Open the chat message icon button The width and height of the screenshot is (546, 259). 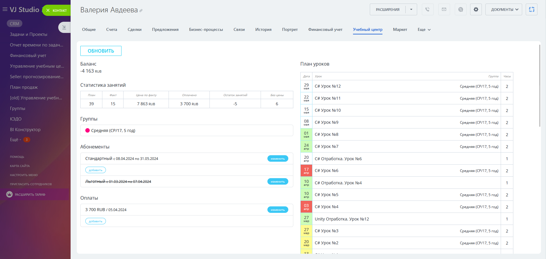[460, 9]
